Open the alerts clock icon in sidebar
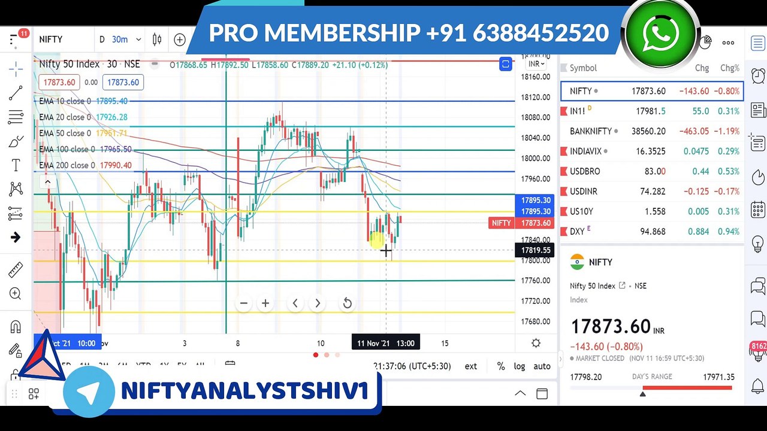The height and width of the screenshot is (431, 767). (x=757, y=75)
